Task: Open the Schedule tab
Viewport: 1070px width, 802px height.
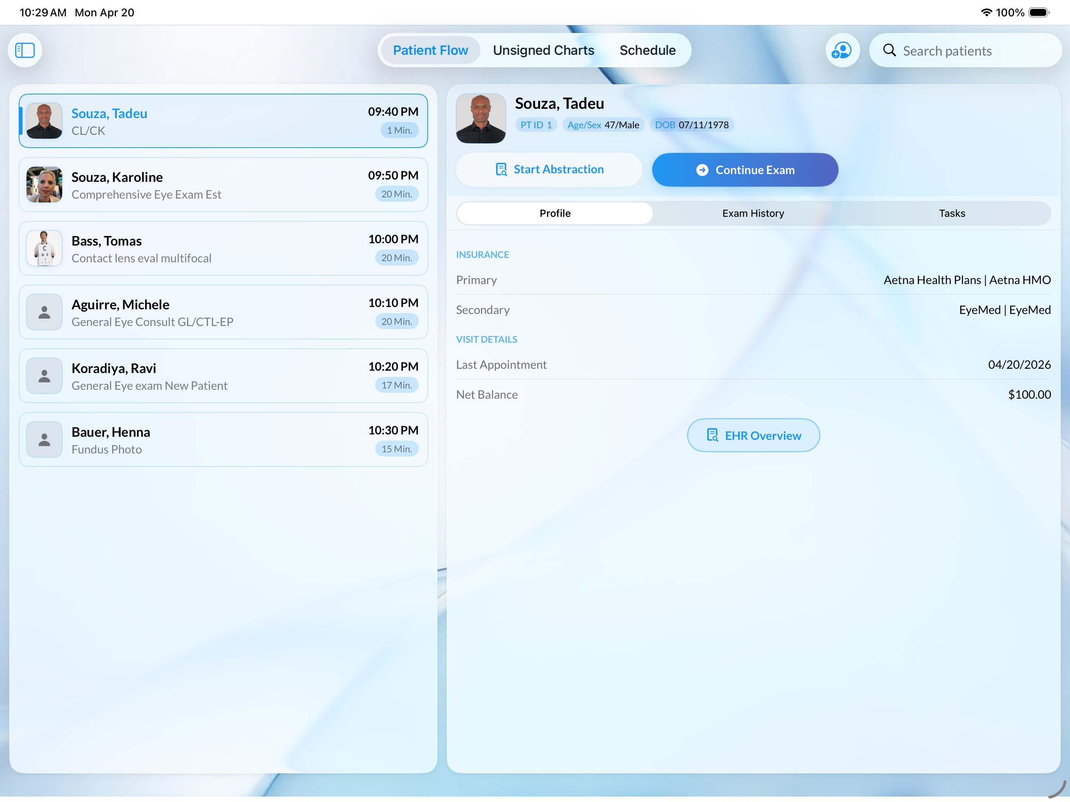Action: coord(647,50)
